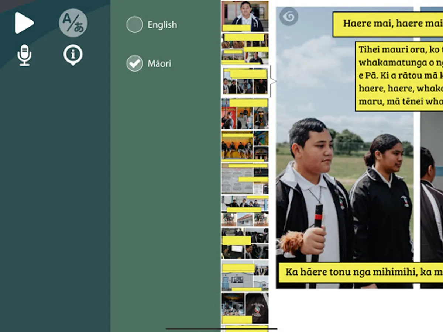Click the 'Tihei mauri ora' text box
Image resolution: width=443 pixels, height=332 pixels.
399,76
